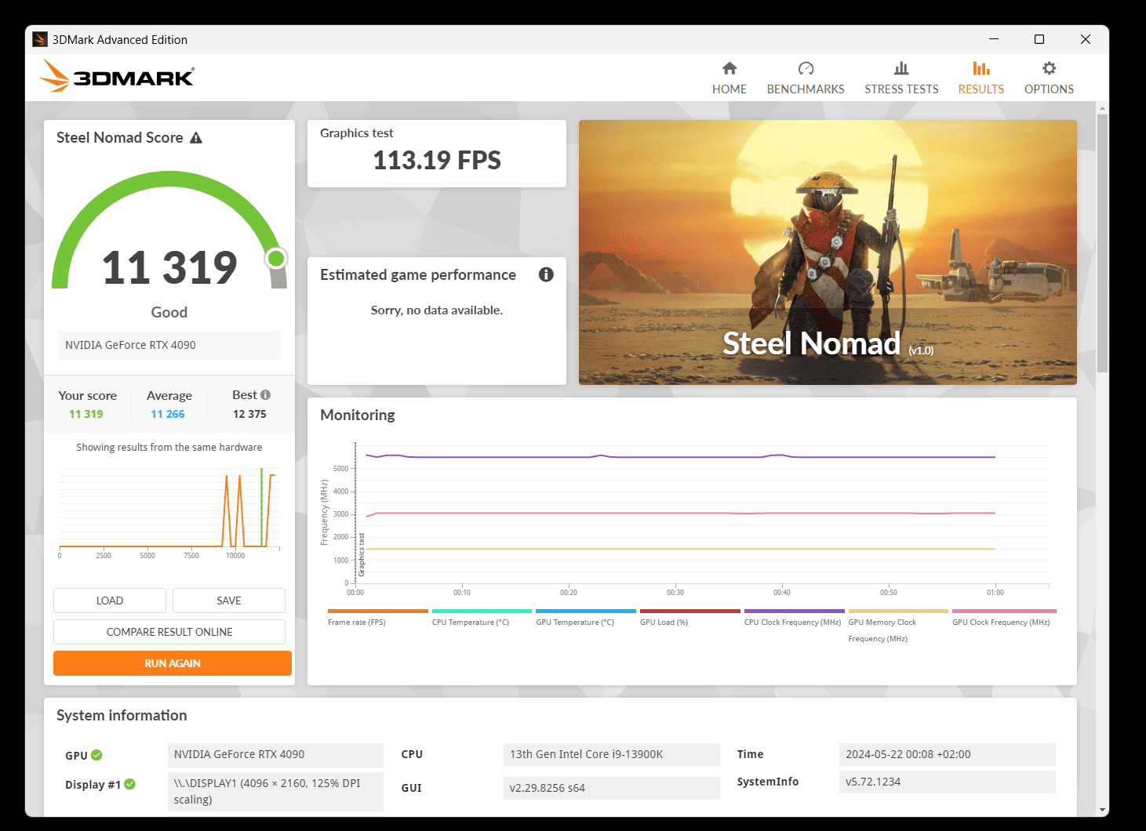Click the GUI value v2.29.8256 s64

[x=611, y=788]
